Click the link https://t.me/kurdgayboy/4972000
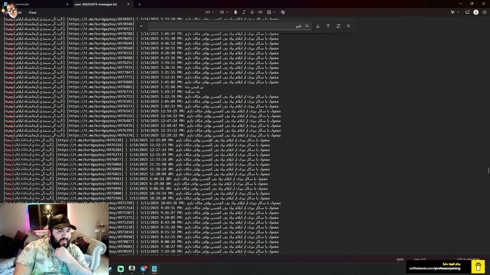 [90, 193]
